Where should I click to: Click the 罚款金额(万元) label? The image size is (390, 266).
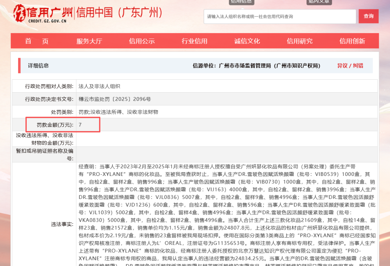[x=55, y=125]
